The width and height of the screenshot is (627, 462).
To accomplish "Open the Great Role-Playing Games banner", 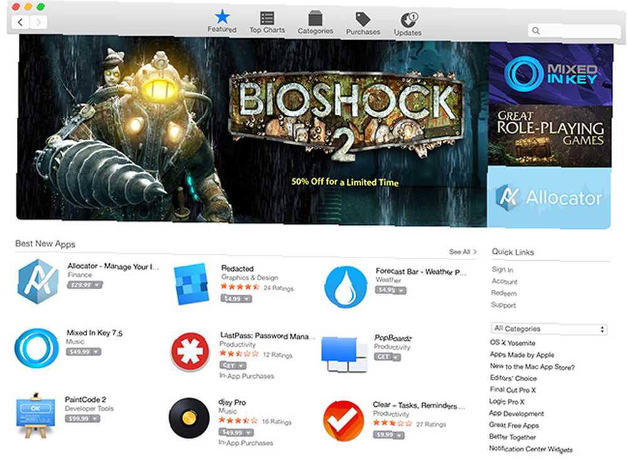I will tap(550, 136).
